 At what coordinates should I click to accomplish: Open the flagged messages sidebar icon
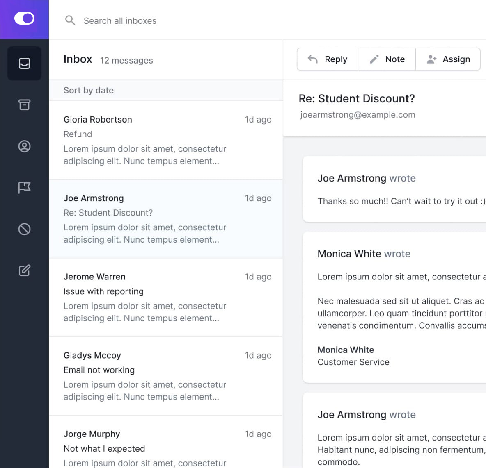pos(24,188)
